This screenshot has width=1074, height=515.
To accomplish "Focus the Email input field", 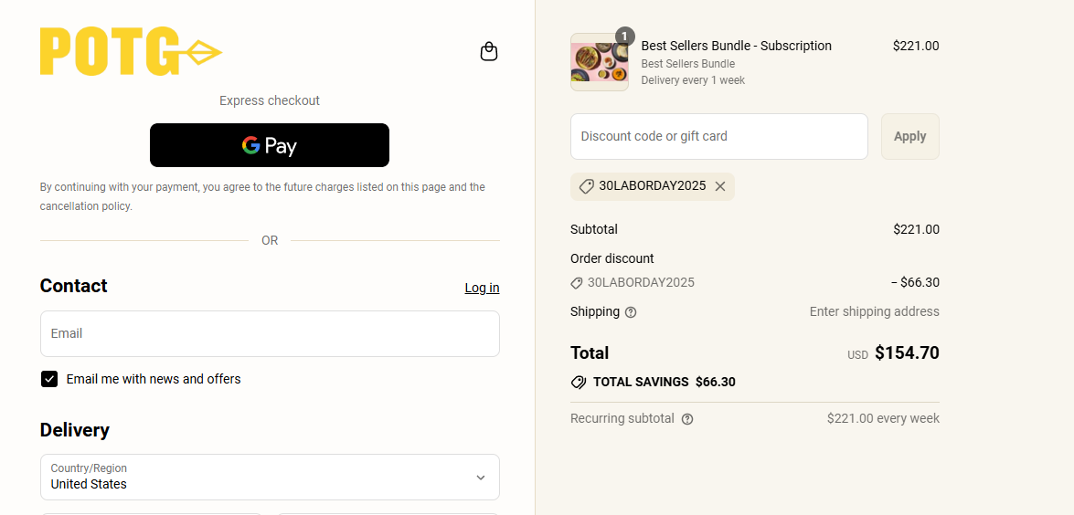I will (x=270, y=333).
